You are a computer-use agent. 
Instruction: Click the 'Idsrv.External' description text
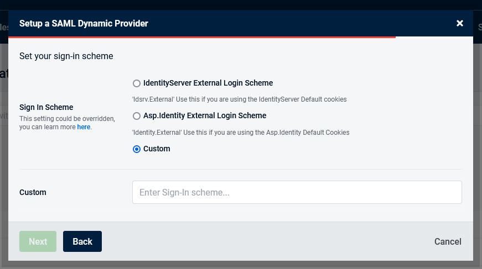tap(239, 100)
